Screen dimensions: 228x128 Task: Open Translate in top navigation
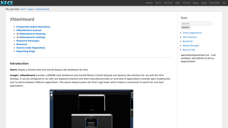coord(214,3)
